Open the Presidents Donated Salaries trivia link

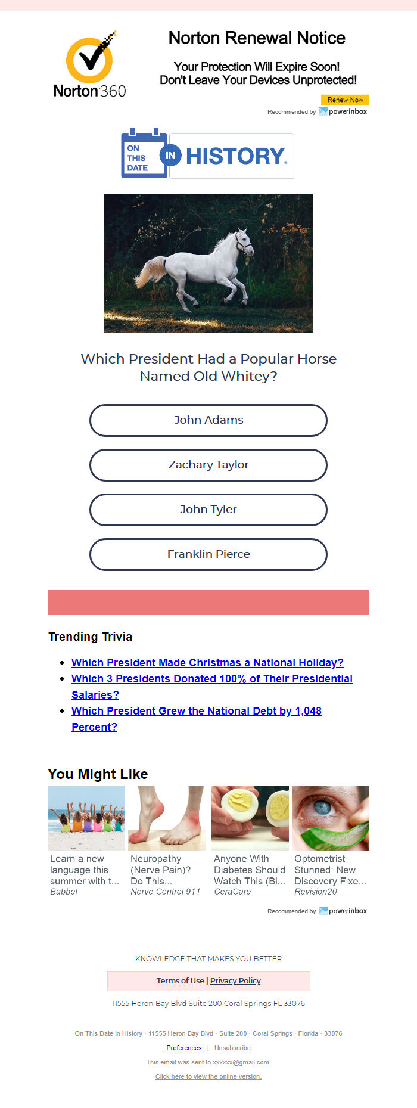(212, 687)
